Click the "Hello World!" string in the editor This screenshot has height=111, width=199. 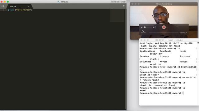click(24, 10)
